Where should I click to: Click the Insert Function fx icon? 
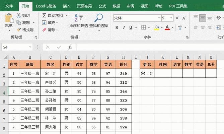[70, 47]
